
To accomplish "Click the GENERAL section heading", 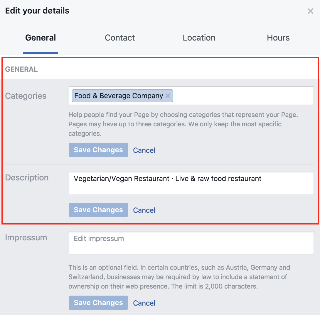I will pos(21,69).
